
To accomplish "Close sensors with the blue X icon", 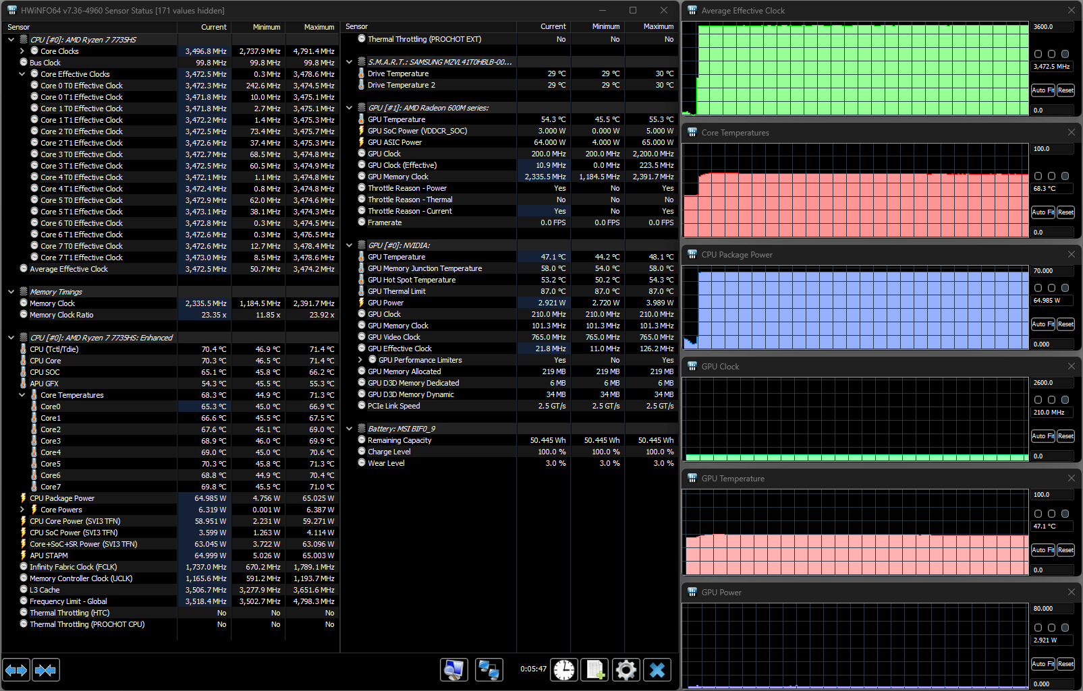I will [x=657, y=669].
